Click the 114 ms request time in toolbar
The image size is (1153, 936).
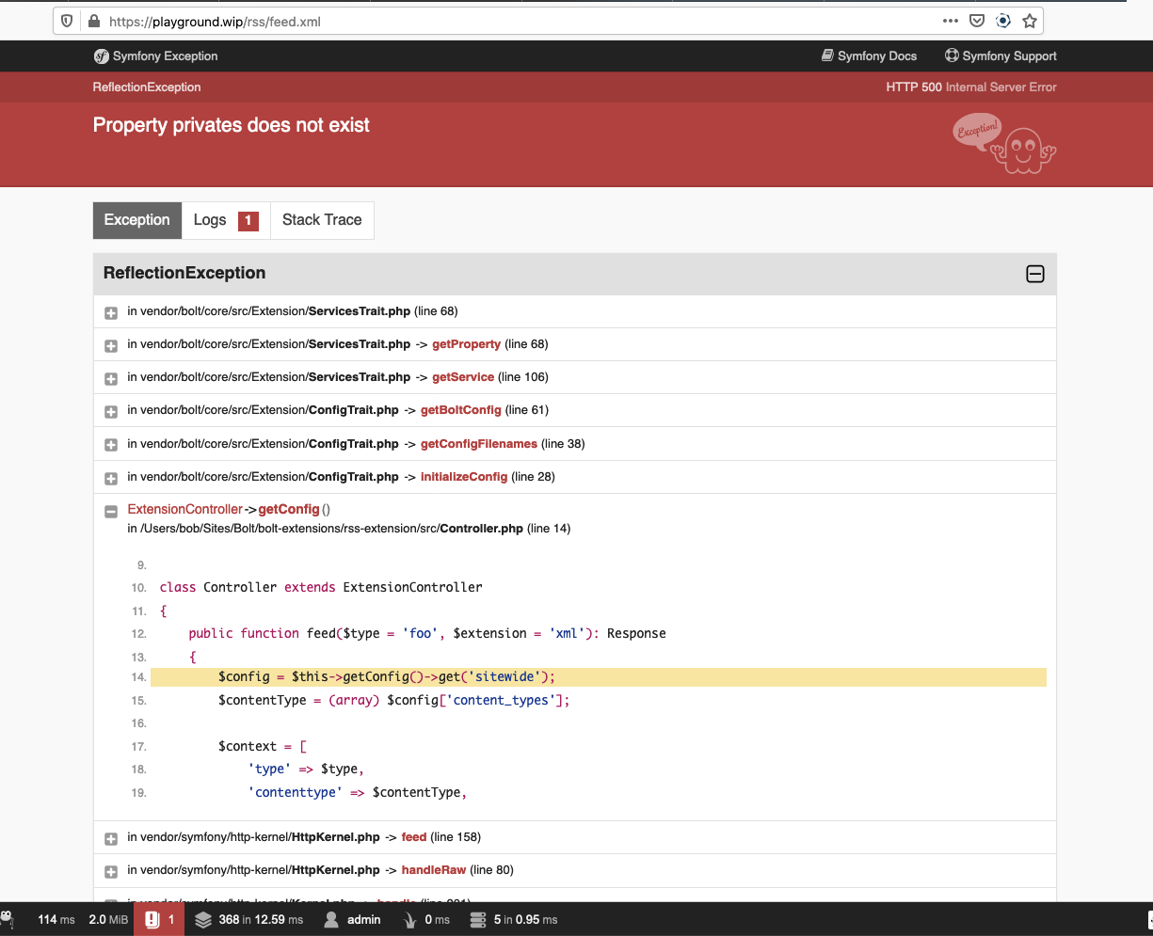point(56,919)
